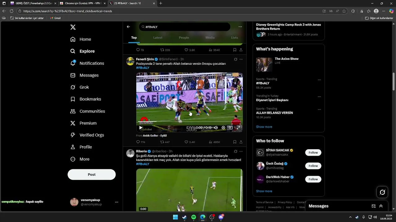Open search options three-dot menu
The height and width of the screenshot is (222, 396).
click(240, 27)
